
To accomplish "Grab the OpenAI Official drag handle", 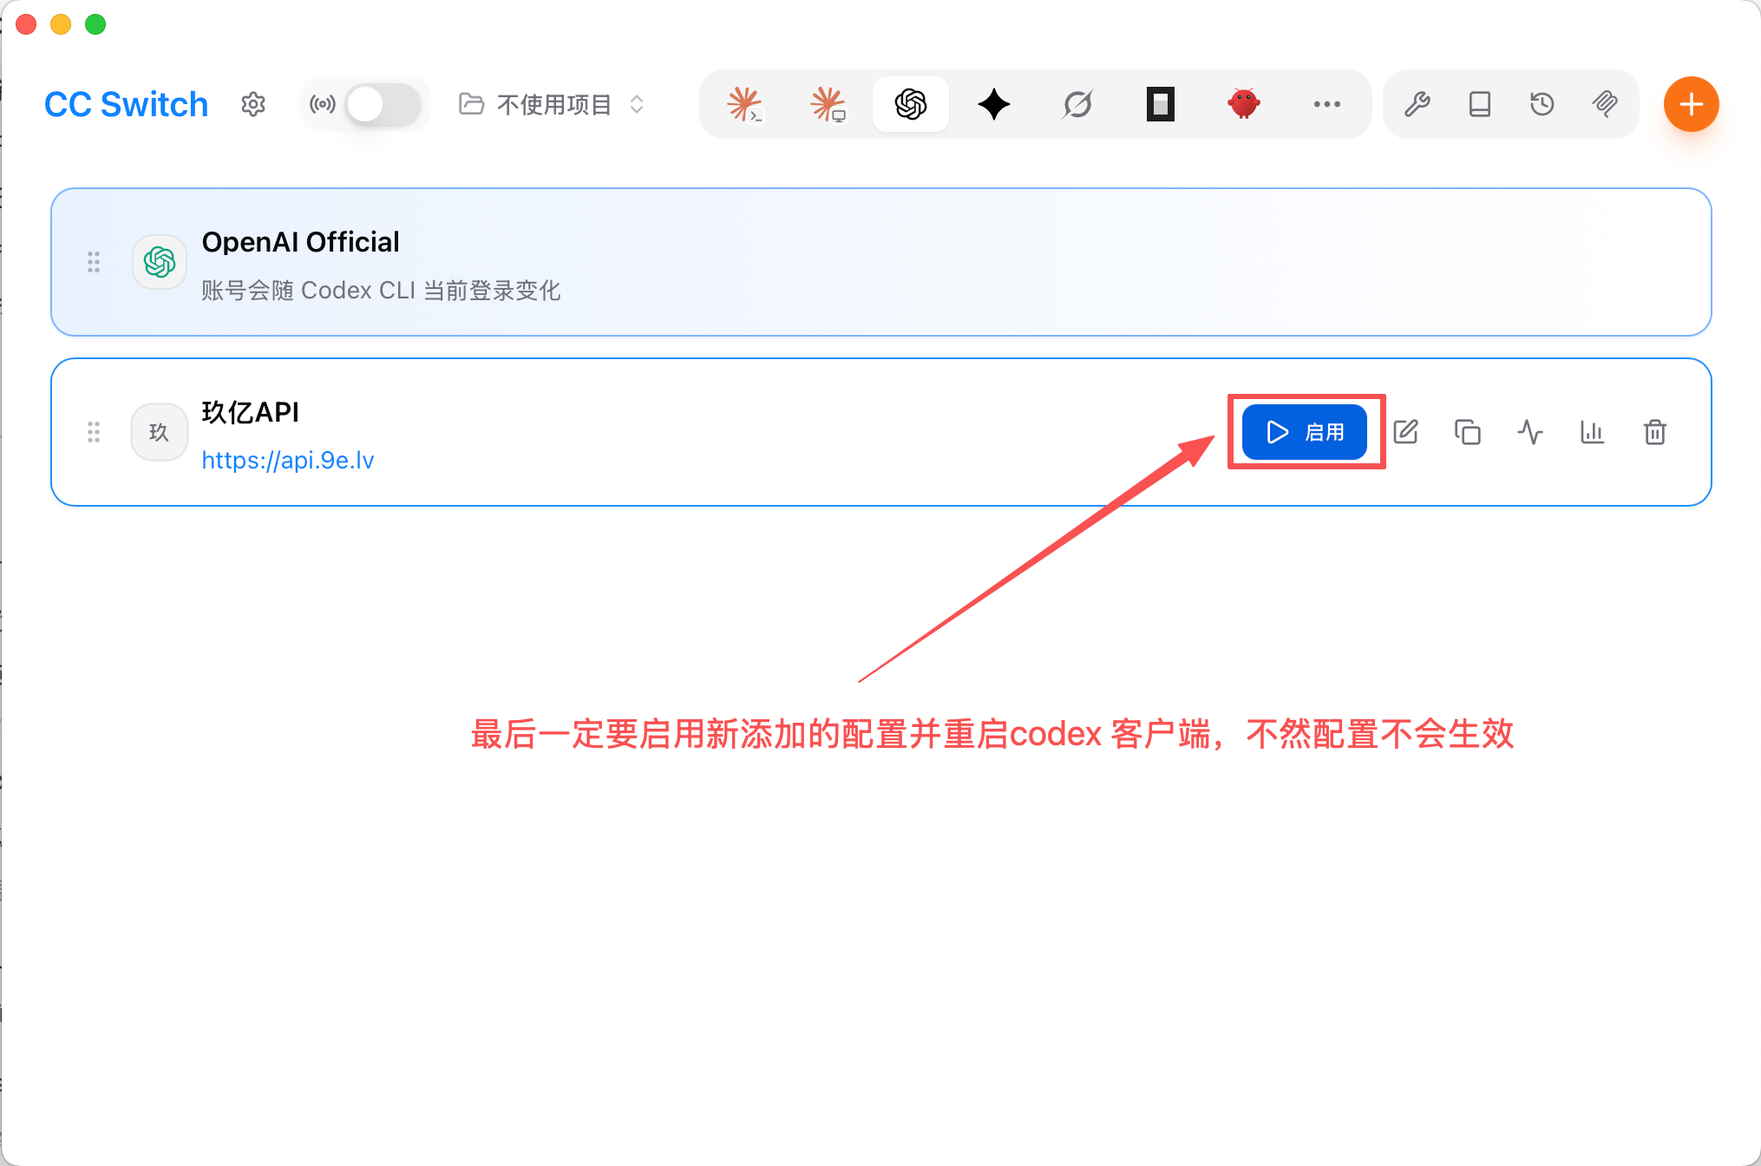I will click(x=94, y=262).
